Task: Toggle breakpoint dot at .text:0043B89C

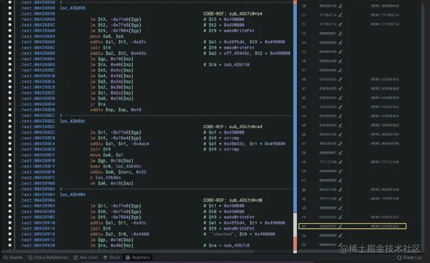Action: pos(10,25)
